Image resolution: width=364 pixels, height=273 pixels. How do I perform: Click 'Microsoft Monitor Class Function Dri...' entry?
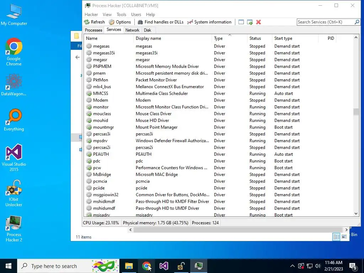click(x=172, y=107)
